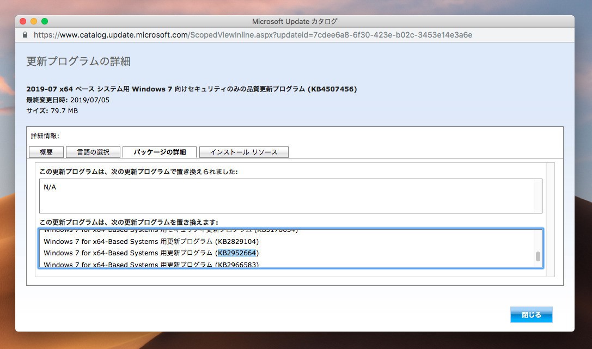The width and height of the screenshot is (592, 349).
Task: Maximize window with green button
Action: (45, 21)
